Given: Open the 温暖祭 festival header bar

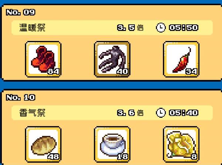Looking at the screenshot, I should (x=112, y=28).
